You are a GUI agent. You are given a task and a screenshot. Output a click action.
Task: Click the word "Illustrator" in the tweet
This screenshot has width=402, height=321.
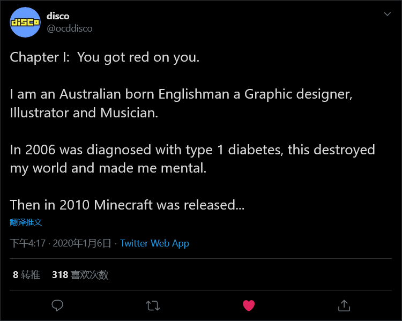(40, 113)
